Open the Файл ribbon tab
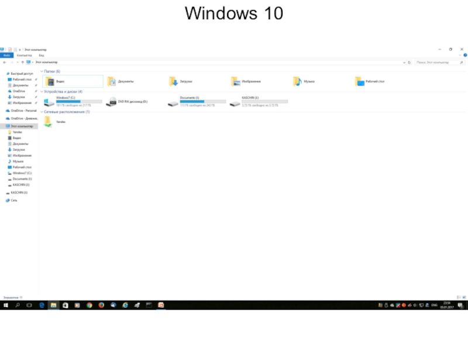The width and height of the screenshot is (468, 351). [6, 55]
